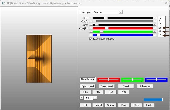This screenshot has width=170, height=110.
Task: Click right arrow of the Line slider
Action: pos(155,25)
